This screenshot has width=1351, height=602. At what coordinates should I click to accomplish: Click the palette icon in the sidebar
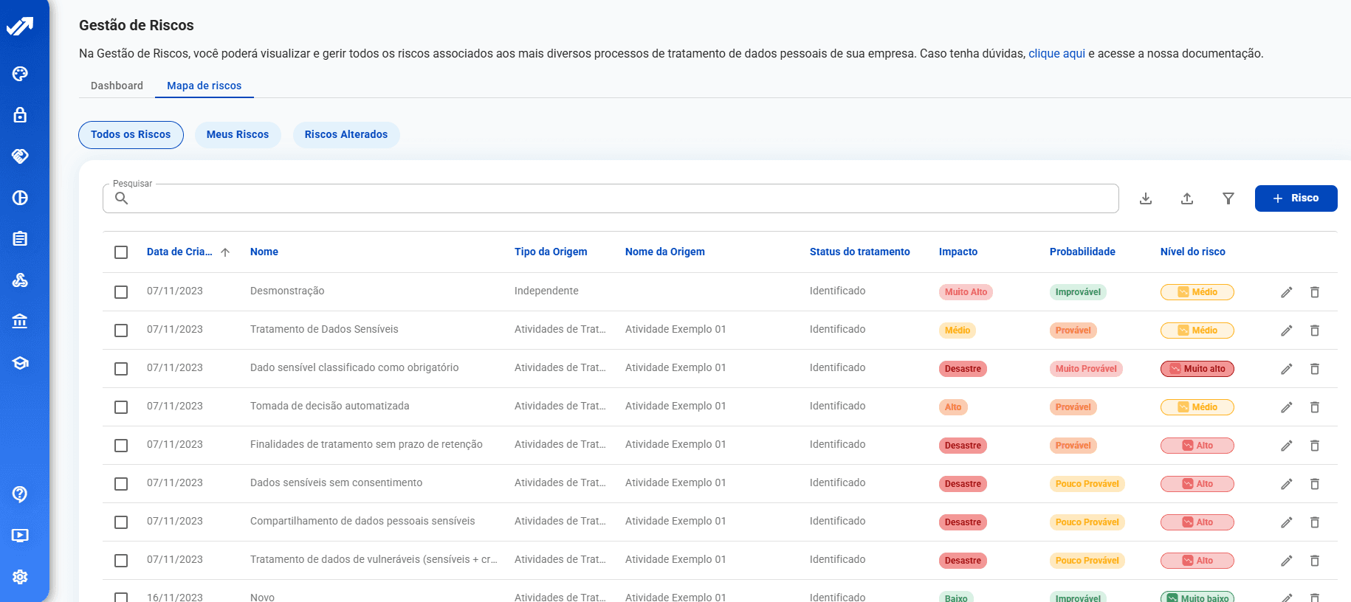pyautogui.click(x=20, y=74)
